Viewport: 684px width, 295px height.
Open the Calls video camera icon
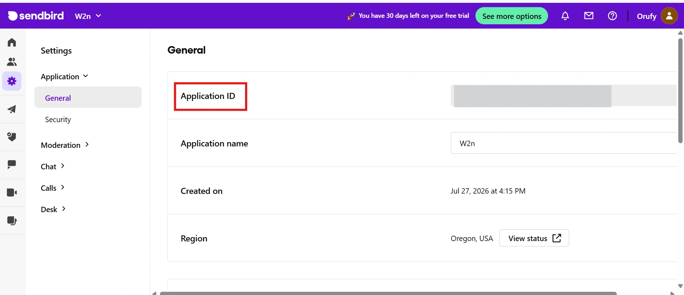point(12,192)
